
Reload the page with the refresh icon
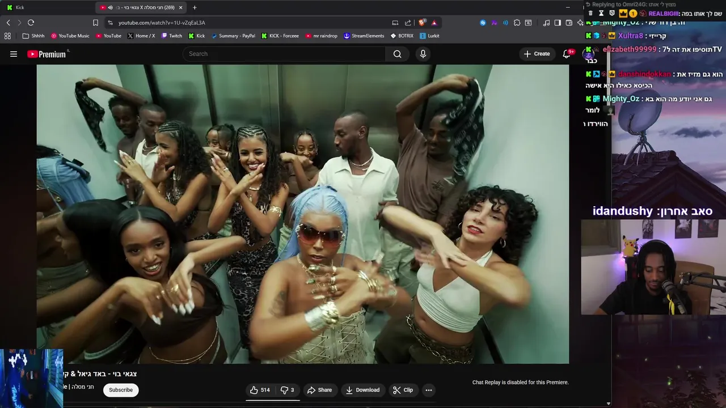31,23
